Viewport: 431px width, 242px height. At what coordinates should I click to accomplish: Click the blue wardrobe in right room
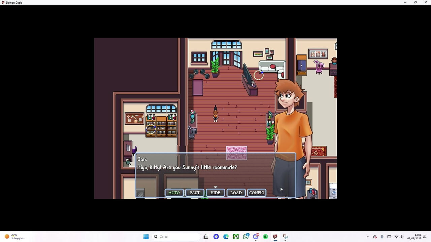[x=302, y=65]
